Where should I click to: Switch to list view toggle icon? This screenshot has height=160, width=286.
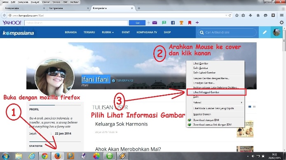254,107
